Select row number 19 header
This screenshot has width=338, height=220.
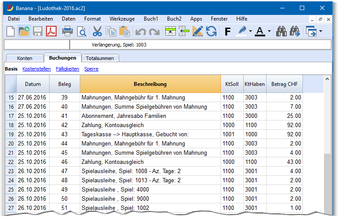pos(11,134)
